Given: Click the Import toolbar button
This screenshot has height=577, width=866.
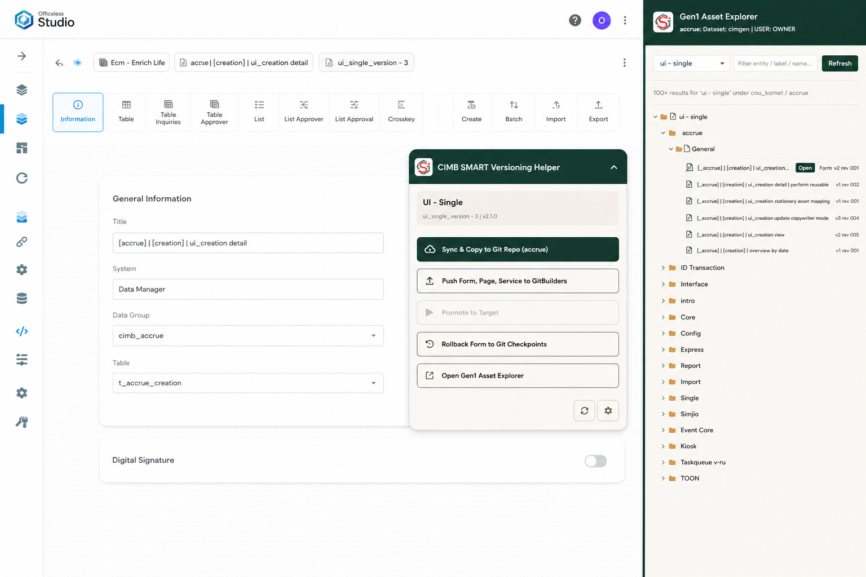Looking at the screenshot, I should (x=556, y=112).
